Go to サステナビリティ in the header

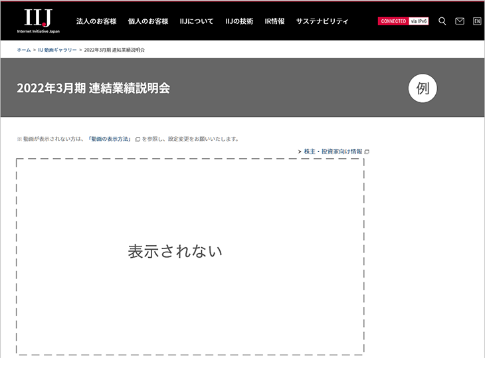point(322,21)
